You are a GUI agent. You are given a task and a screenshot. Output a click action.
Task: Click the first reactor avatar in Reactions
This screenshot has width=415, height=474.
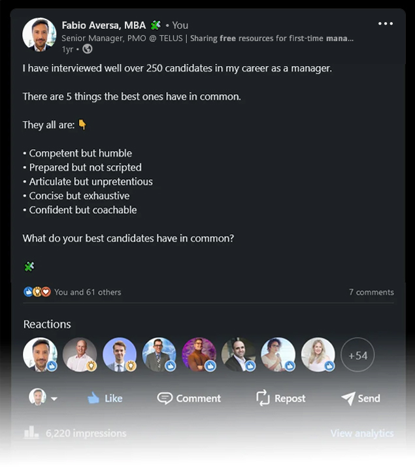40,354
